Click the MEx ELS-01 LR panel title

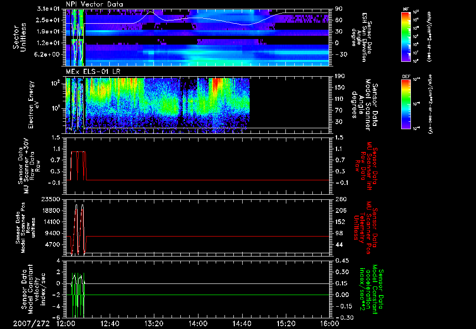94,72
